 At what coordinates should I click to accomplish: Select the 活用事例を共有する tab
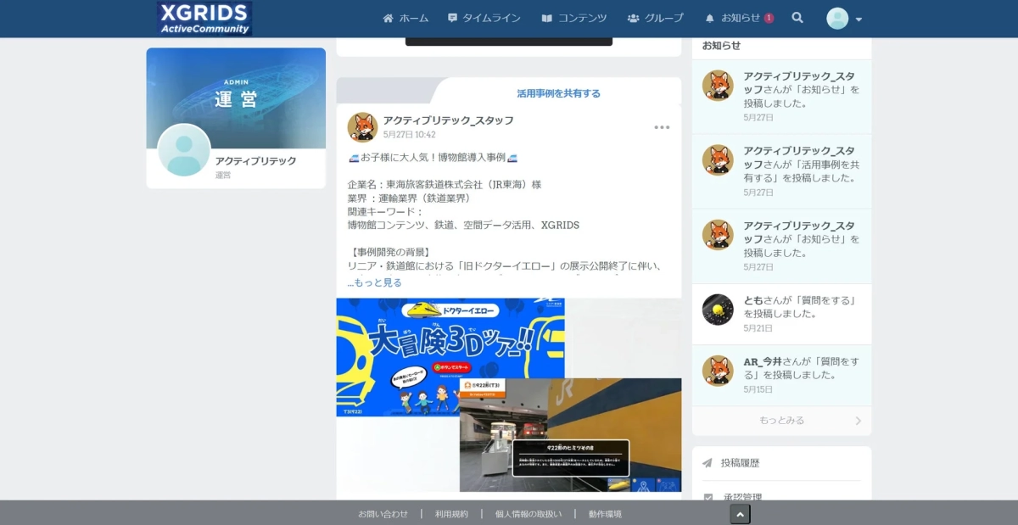(x=558, y=93)
